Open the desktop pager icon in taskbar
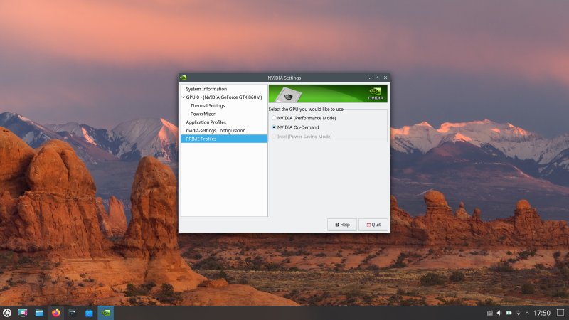Screen dimensions: 569x320 23,313
